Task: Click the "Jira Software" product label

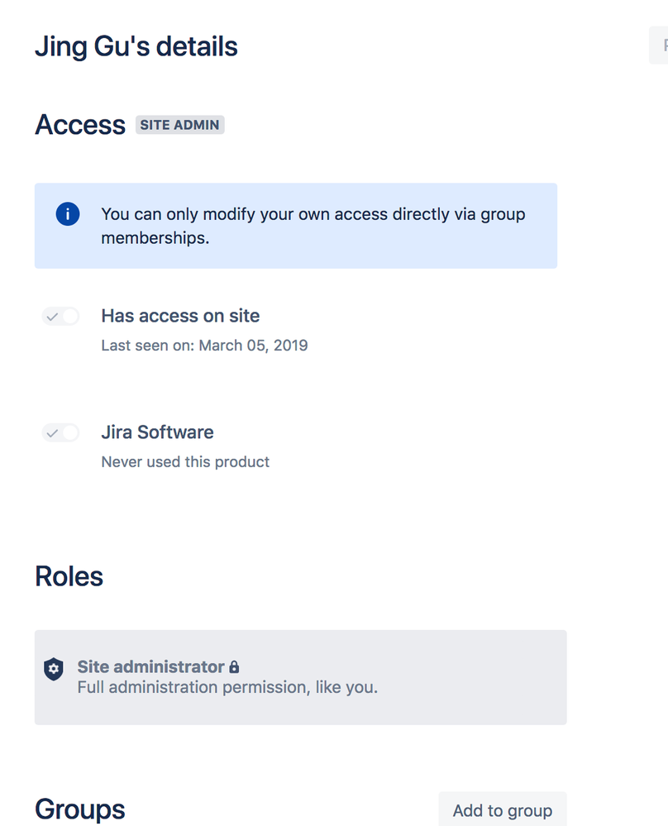Action: (x=157, y=432)
